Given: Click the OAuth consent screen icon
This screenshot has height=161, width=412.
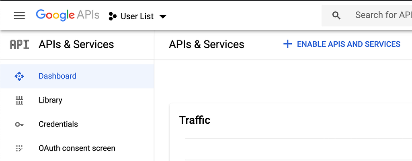Looking at the screenshot, I should [x=19, y=149].
